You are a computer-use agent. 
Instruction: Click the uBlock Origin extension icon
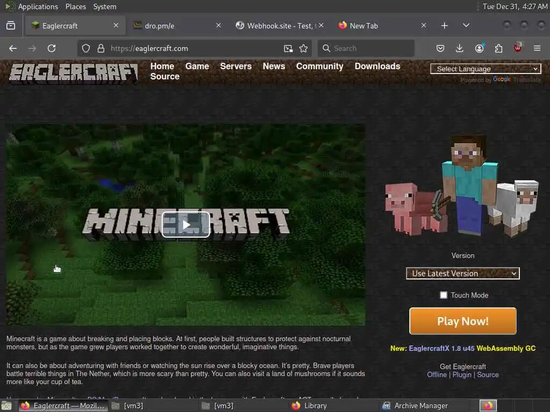pos(518,48)
